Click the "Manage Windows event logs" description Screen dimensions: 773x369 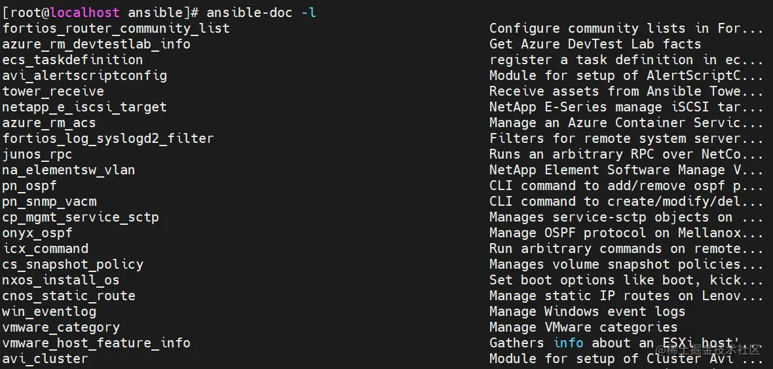(x=587, y=311)
